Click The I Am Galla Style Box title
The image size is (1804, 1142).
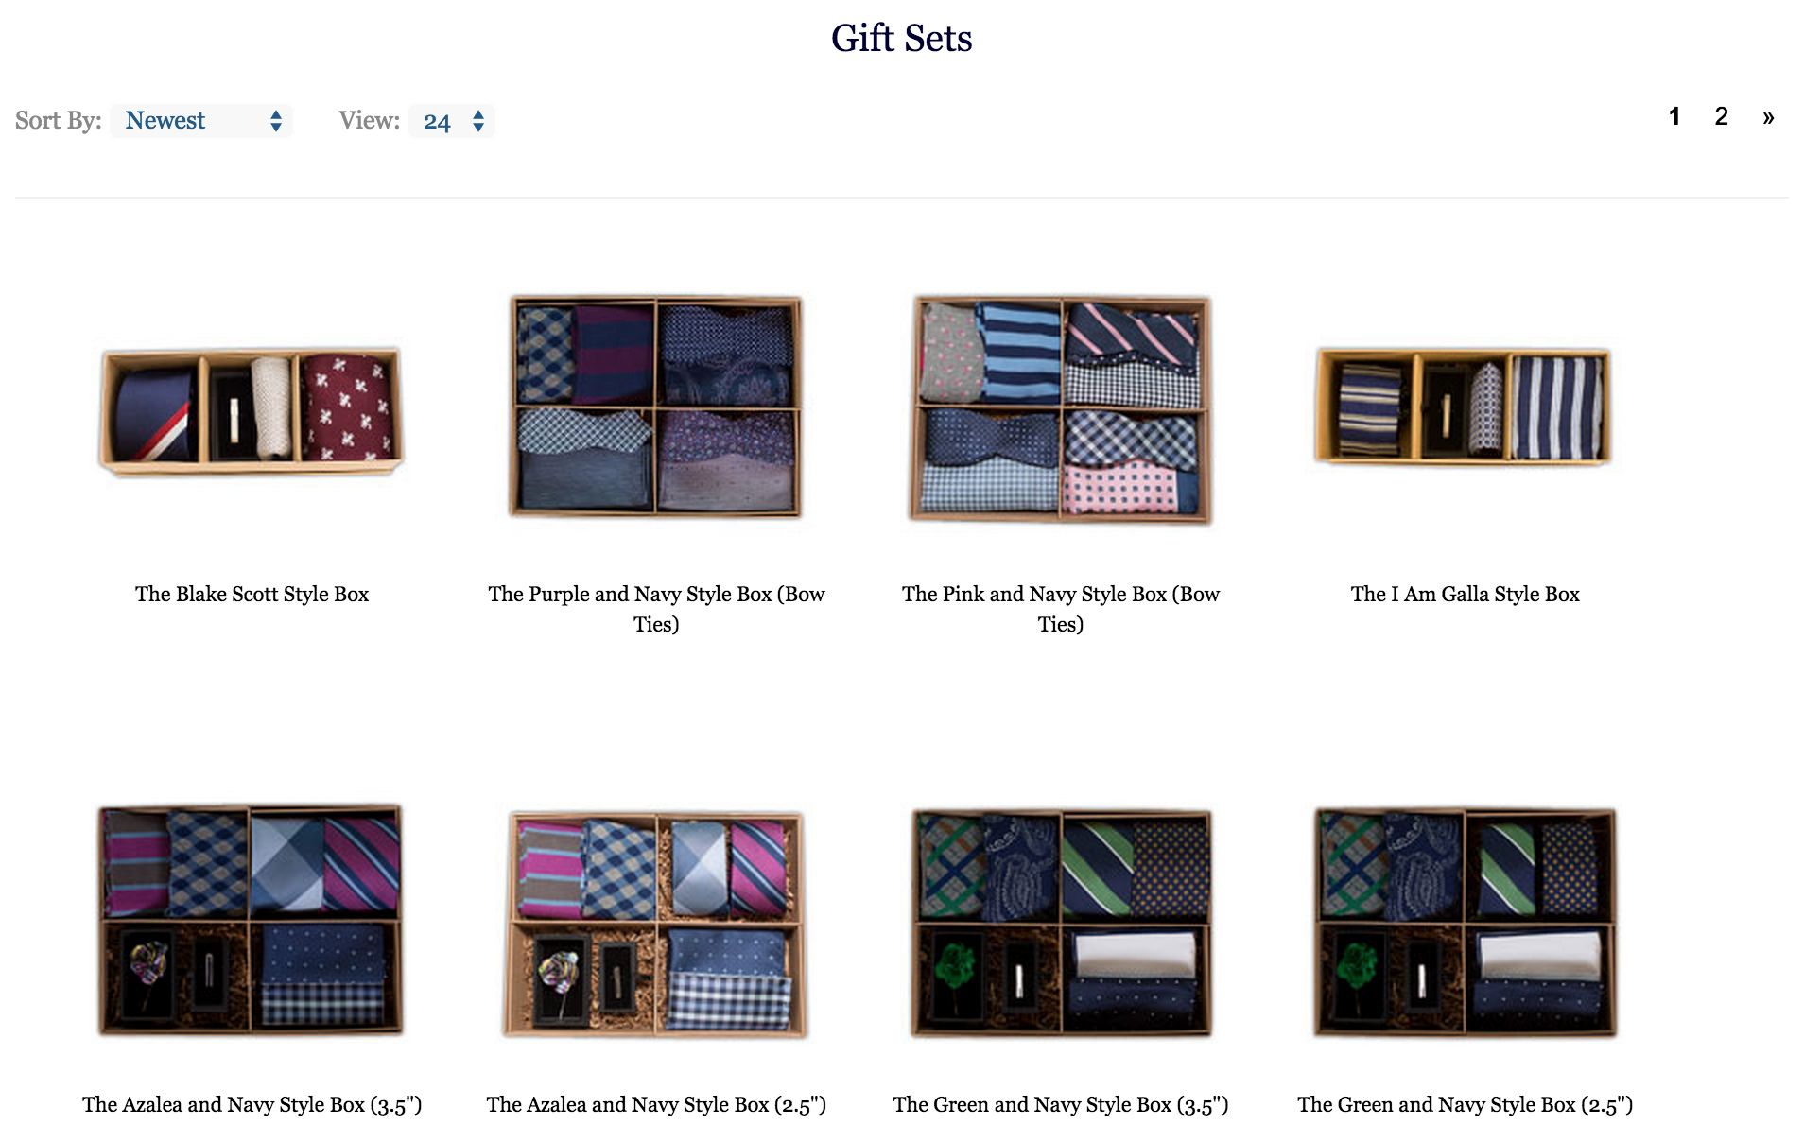coord(1465,594)
